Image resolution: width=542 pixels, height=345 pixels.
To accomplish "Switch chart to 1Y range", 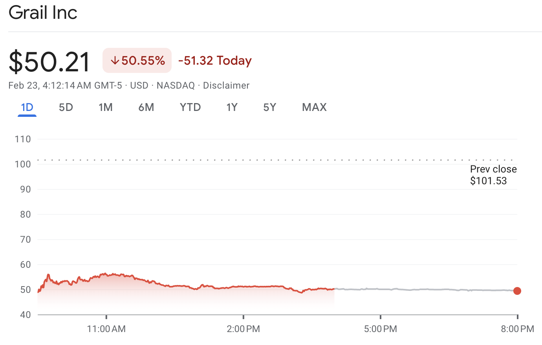I will tap(232, 107).
